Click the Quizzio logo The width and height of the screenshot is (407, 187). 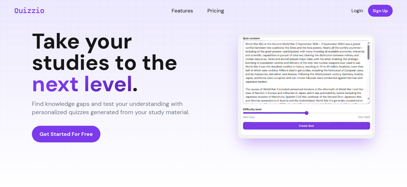click(29, 11)
